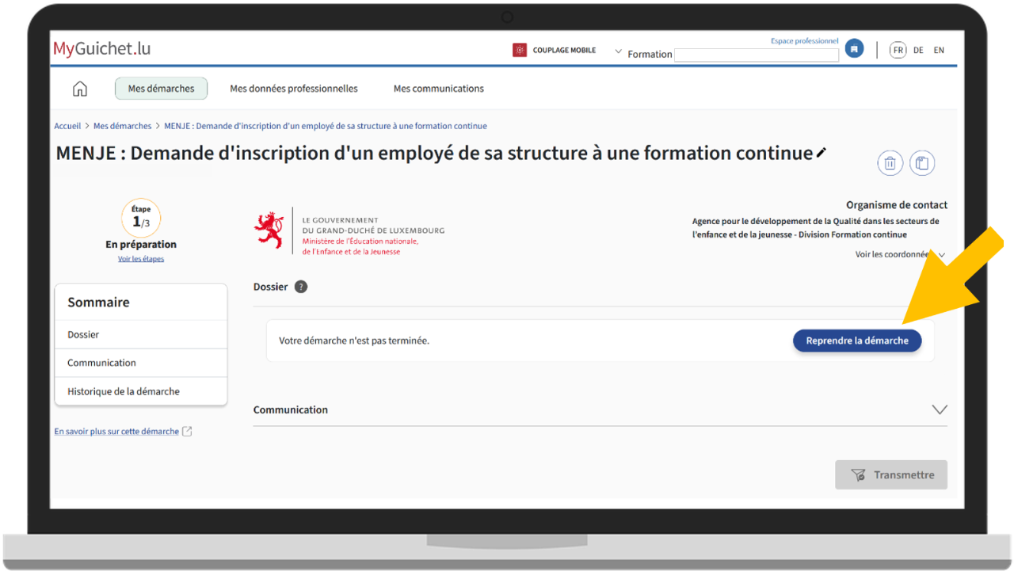Go to Mes communications tab

point(439,89)
